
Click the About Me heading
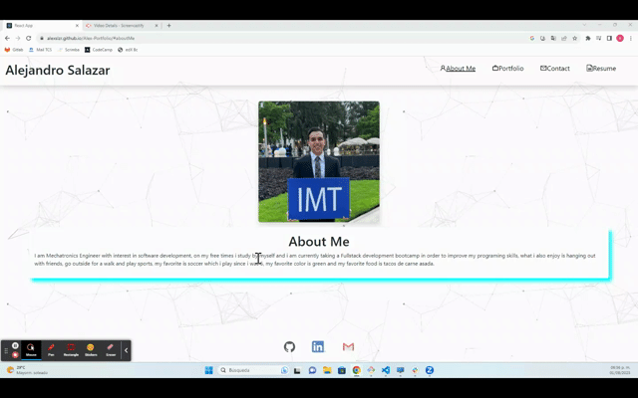coord(319,241)
